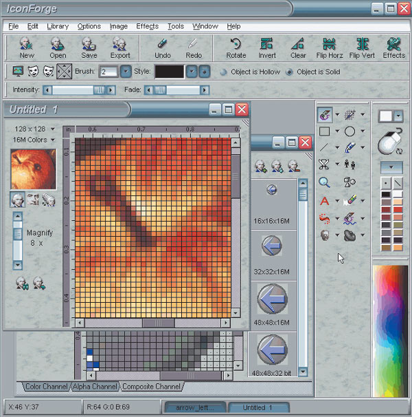Select the circle shape tool
Viewport: 412px width, 417px height.
(350, 131)
